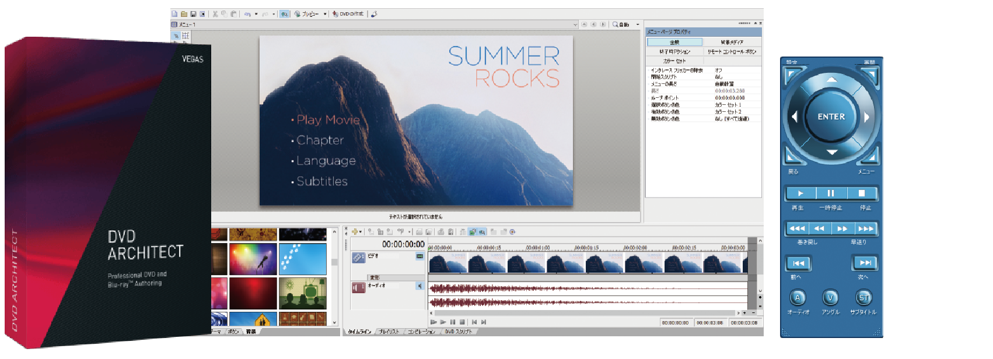Screen dimensions: 993x359
Task: Switch to the タイムライン tab
Action: coord(359,332)
